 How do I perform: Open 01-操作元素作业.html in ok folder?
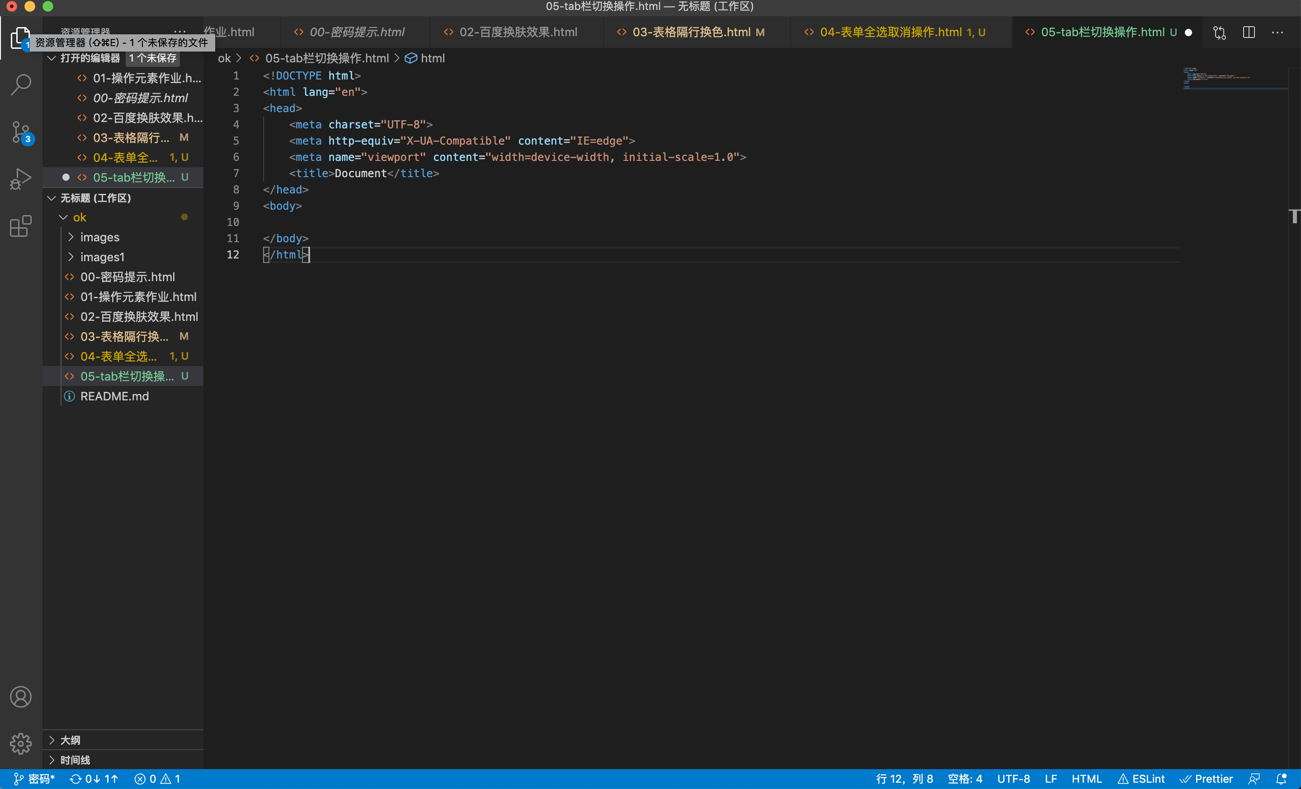pyautogui.click(x=123, y=296)
